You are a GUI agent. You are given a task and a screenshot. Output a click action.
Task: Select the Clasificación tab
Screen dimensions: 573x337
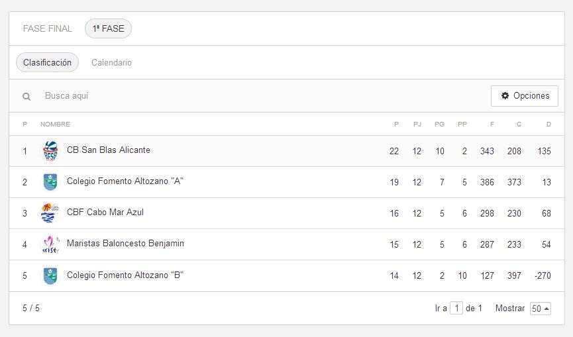coord(47,62)
